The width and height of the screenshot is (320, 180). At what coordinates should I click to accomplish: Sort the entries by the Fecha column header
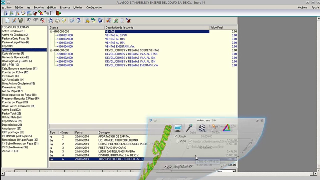coord(86,132)
